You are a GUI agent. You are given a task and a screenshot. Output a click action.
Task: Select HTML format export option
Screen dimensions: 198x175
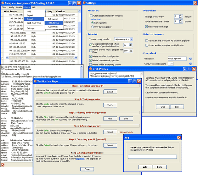coord(54,23)
